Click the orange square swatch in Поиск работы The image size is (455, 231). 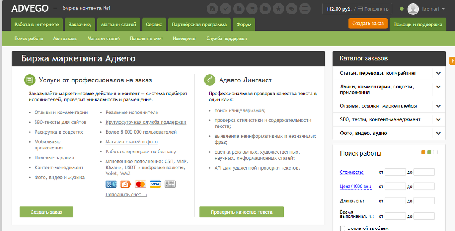[x=423, y=152]
